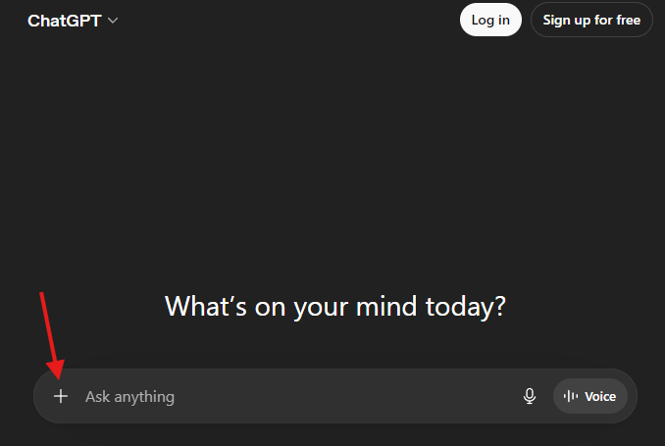The image size is (665, 446).
Task: Tap the mic icon beside Voice
Action: 530,396
